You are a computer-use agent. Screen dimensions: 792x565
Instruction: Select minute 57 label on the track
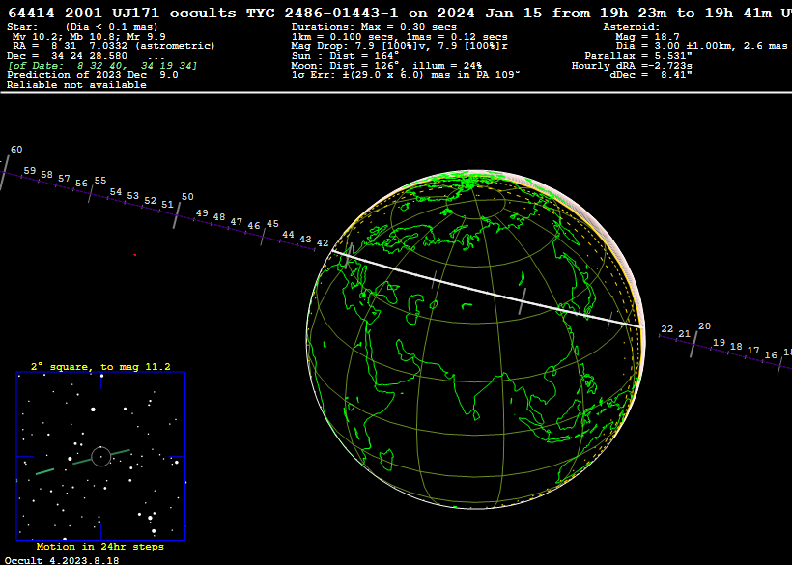pyautogui.click(x=64, y=179)
